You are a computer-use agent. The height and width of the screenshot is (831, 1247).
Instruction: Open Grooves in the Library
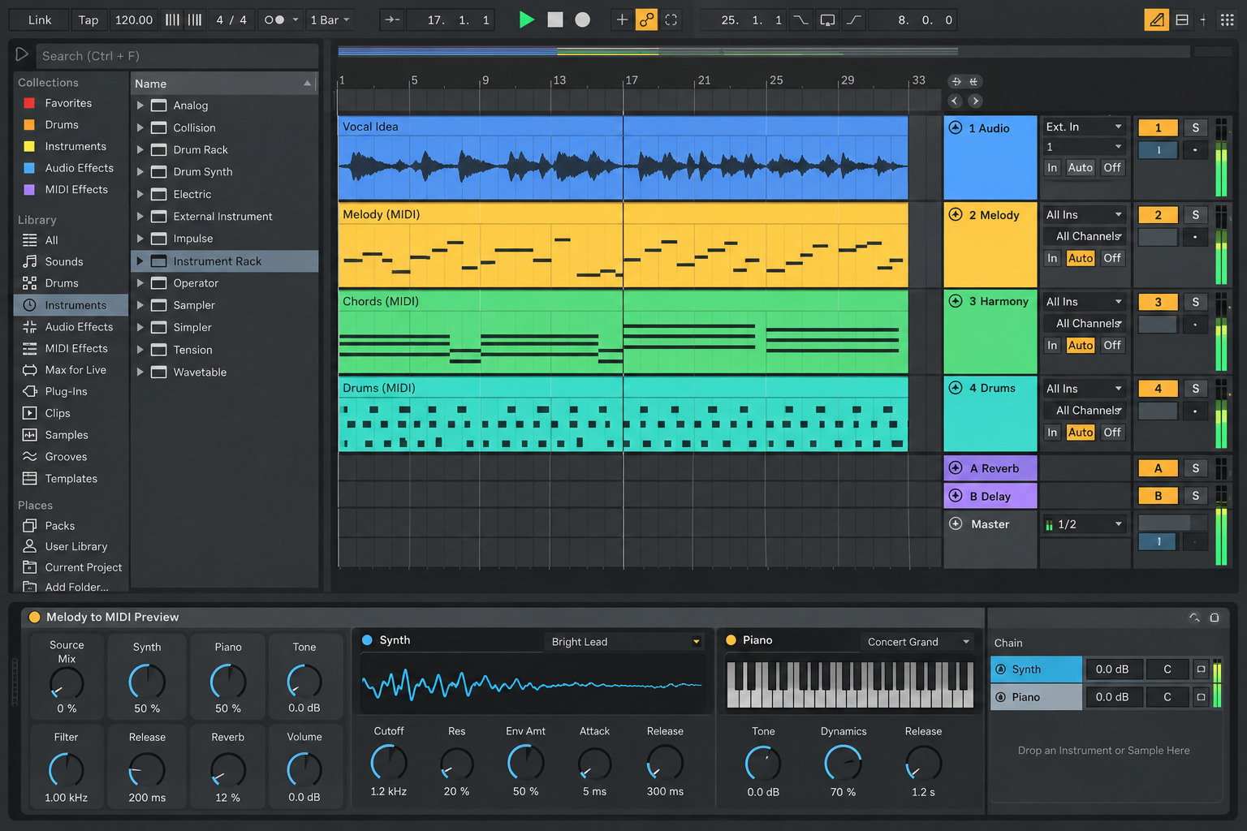[66, 457]
